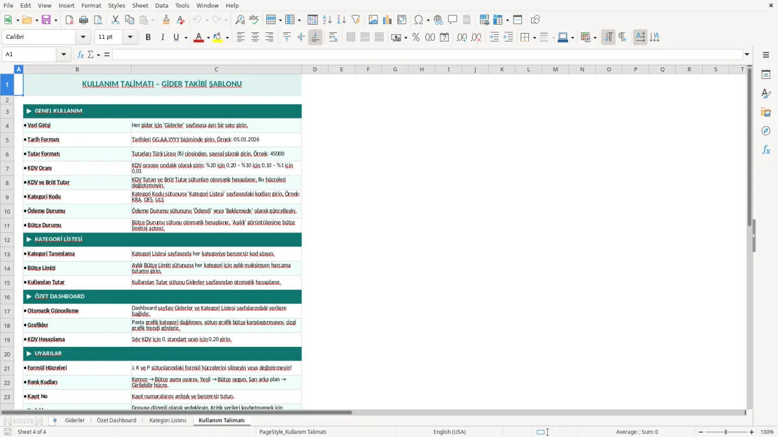Toggle Right-to-Left paragraph direction

(622, 38)
